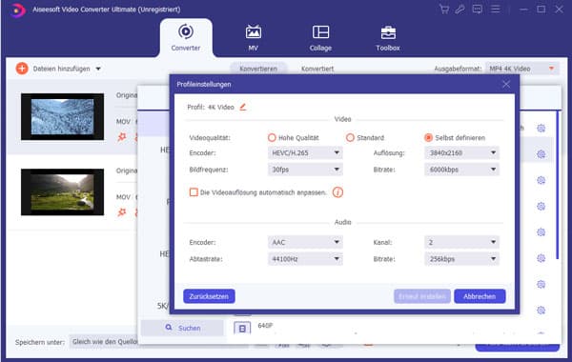Select Hohe Qualität radio button
The width and height of the screenshot is (572, 362).
coord(272,137)
